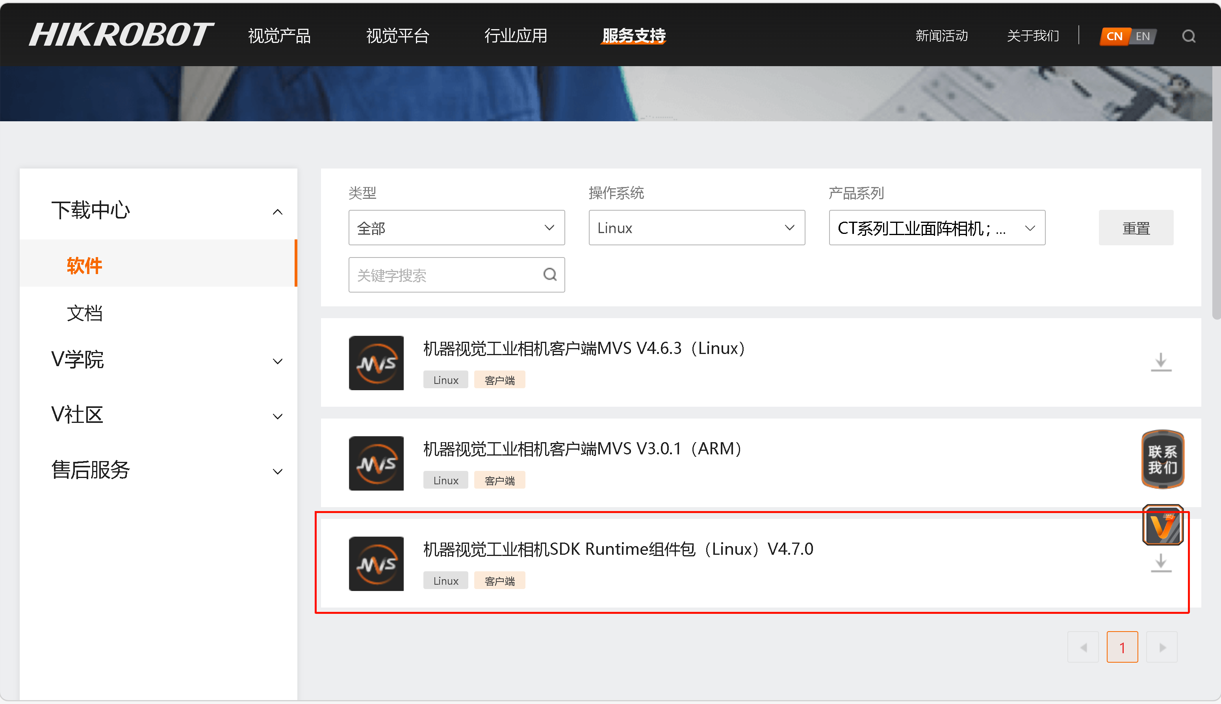The height and width of the screenshot is (704, 1221).
Task: Download MVS V4.6.3 Linux client
Action: [x=1161, y=362]
